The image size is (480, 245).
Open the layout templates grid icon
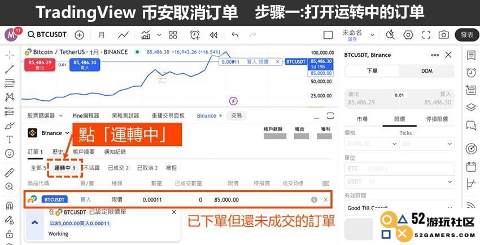click(173, 35)
